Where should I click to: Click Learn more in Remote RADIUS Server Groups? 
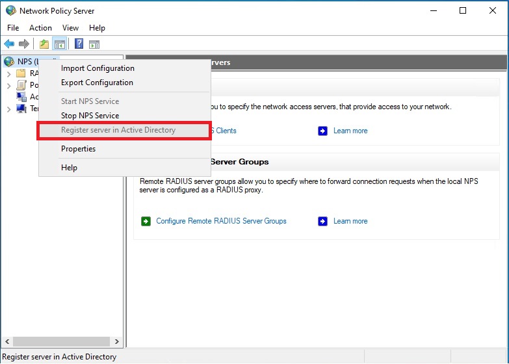(350, 221)
